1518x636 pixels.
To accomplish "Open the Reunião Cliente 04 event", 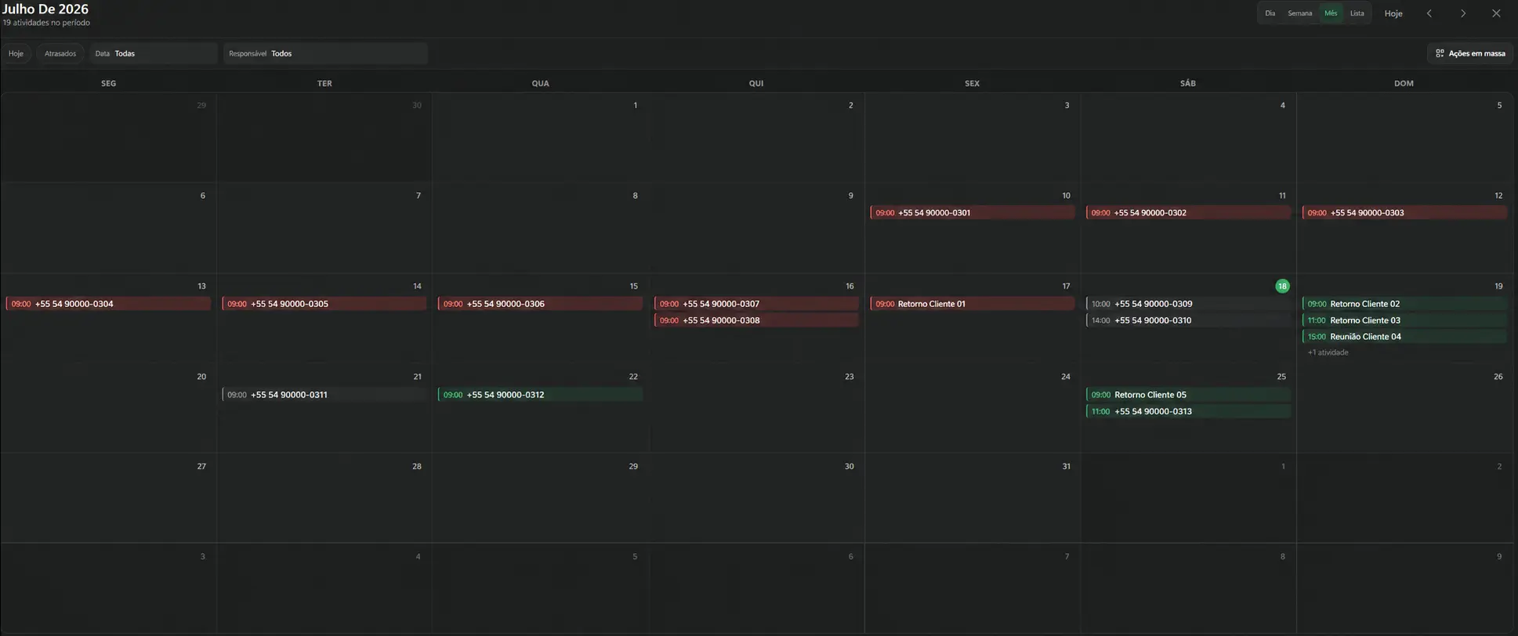I will coord(1404,336).
